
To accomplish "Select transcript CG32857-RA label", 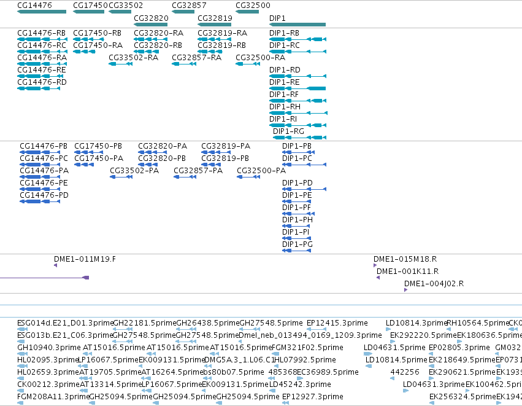I will (x=197, y=57).
